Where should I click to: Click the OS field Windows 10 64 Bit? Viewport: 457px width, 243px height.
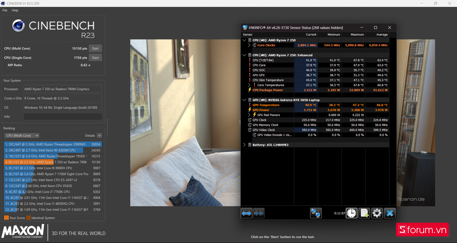click(x=63, y=107)
